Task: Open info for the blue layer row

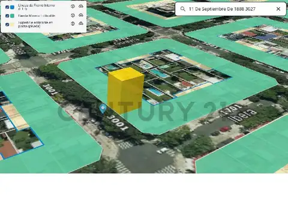Action: [x=73, y=7]
